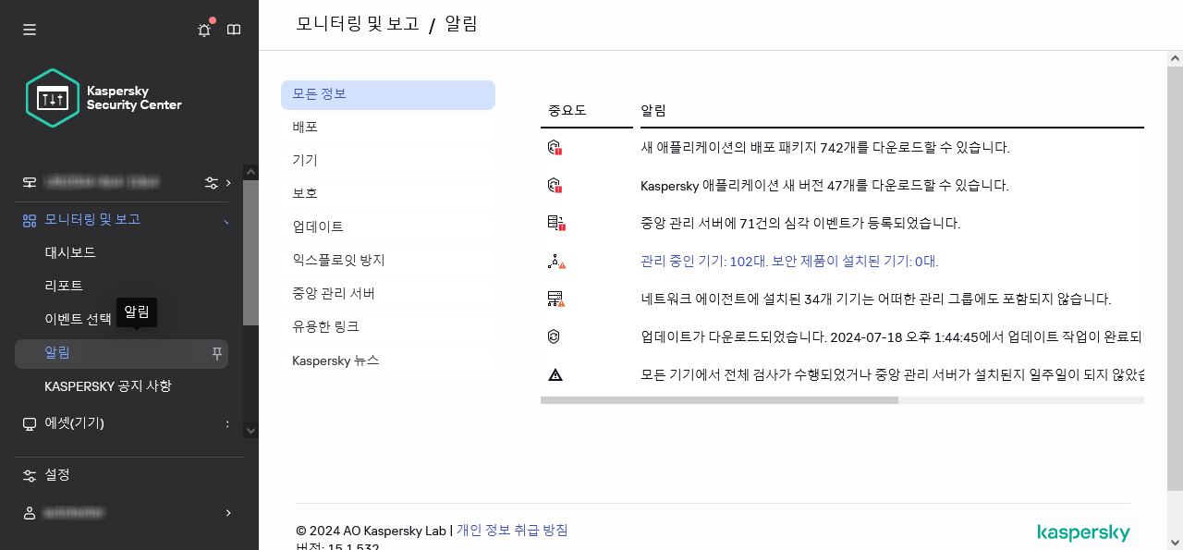Open the 개인 정보 취급 방침 link
The width and height of the screenshot is (1183, 550).
pos(511,530)
